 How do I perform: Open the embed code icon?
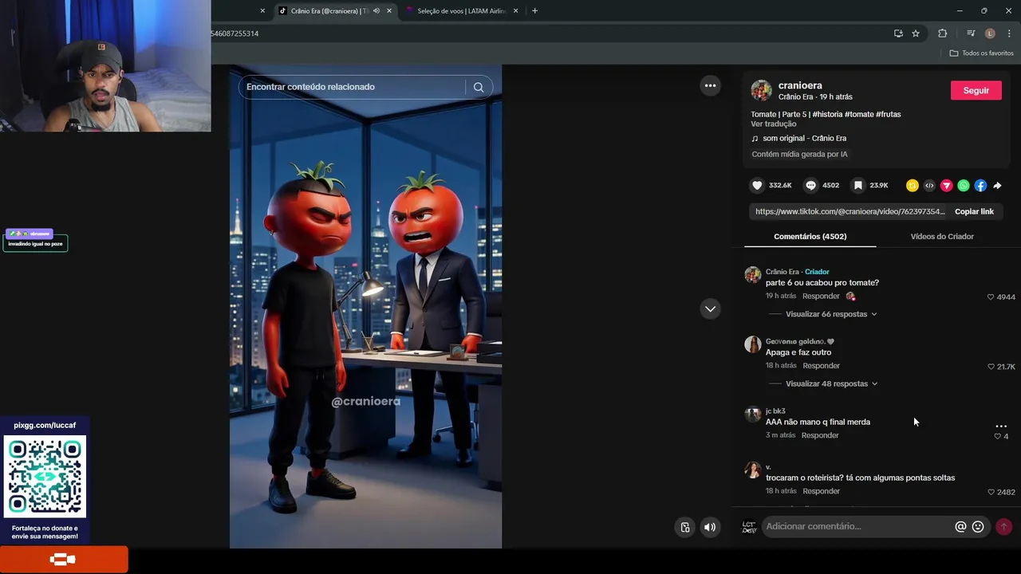929,186
